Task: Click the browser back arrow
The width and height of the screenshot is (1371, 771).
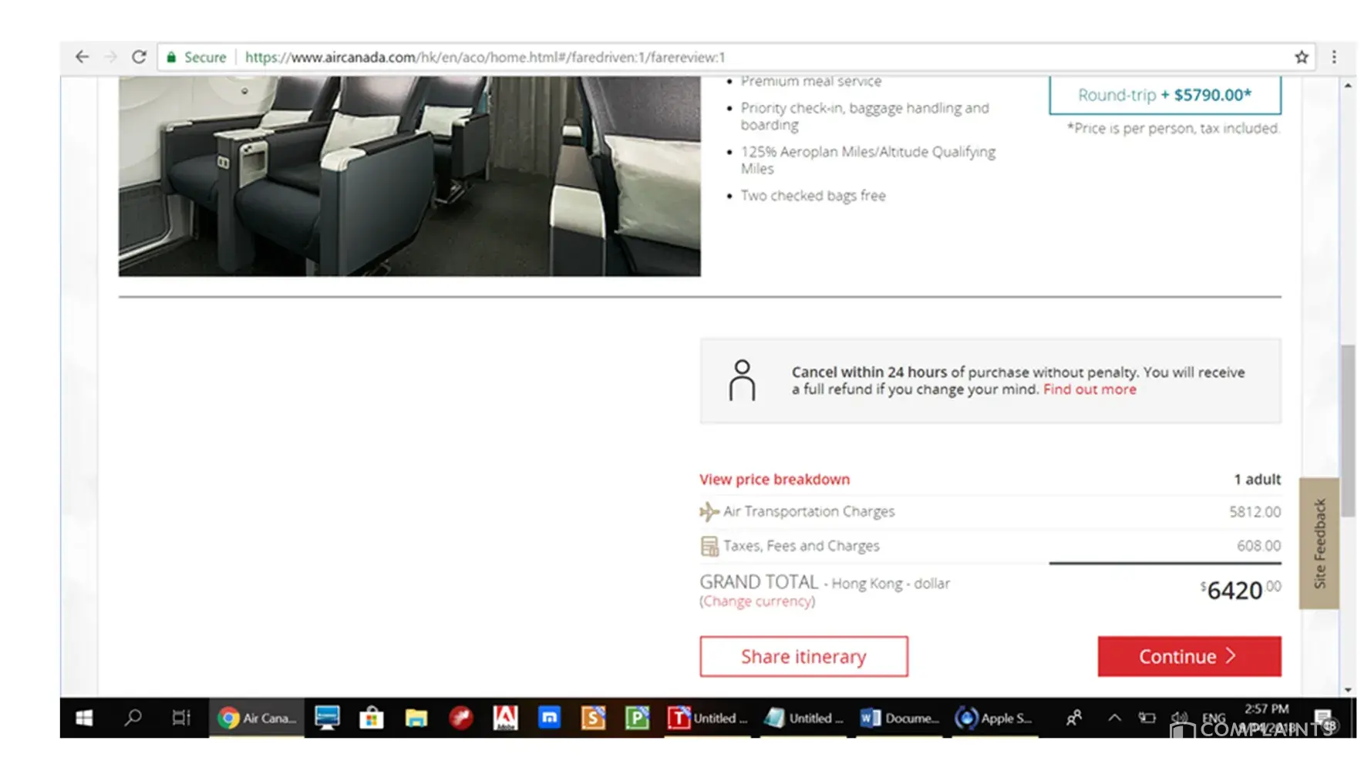Action: point(82,57)
